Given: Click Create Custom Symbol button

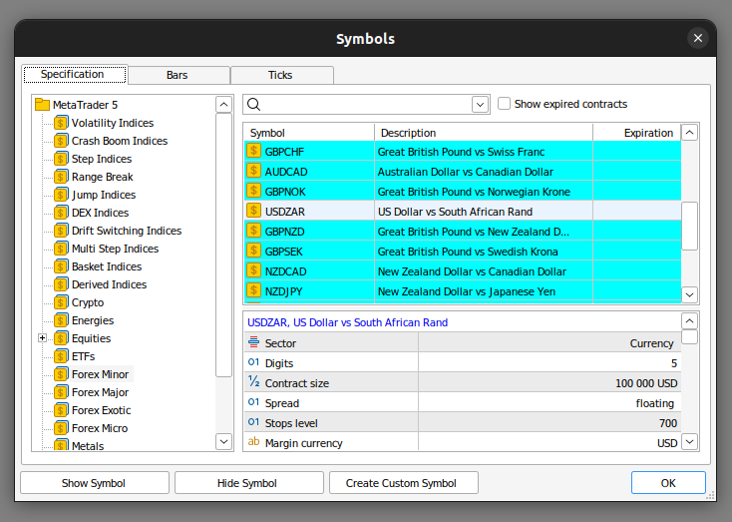Looking at the screenshot, I should click(404, 483).
